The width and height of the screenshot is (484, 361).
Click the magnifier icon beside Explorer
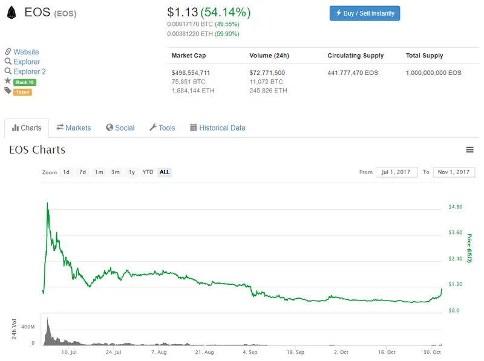[x=8, y=62]
